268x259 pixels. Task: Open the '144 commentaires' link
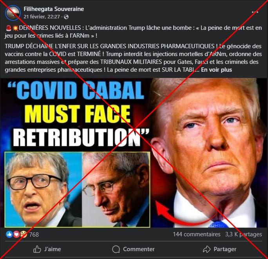pos(197,234)
